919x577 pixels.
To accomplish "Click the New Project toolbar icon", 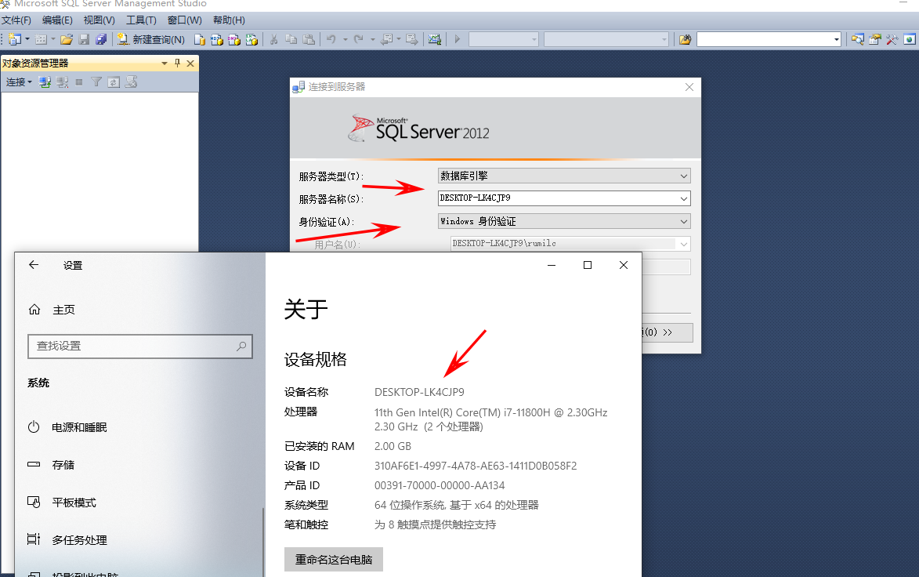I will (15, 39).
